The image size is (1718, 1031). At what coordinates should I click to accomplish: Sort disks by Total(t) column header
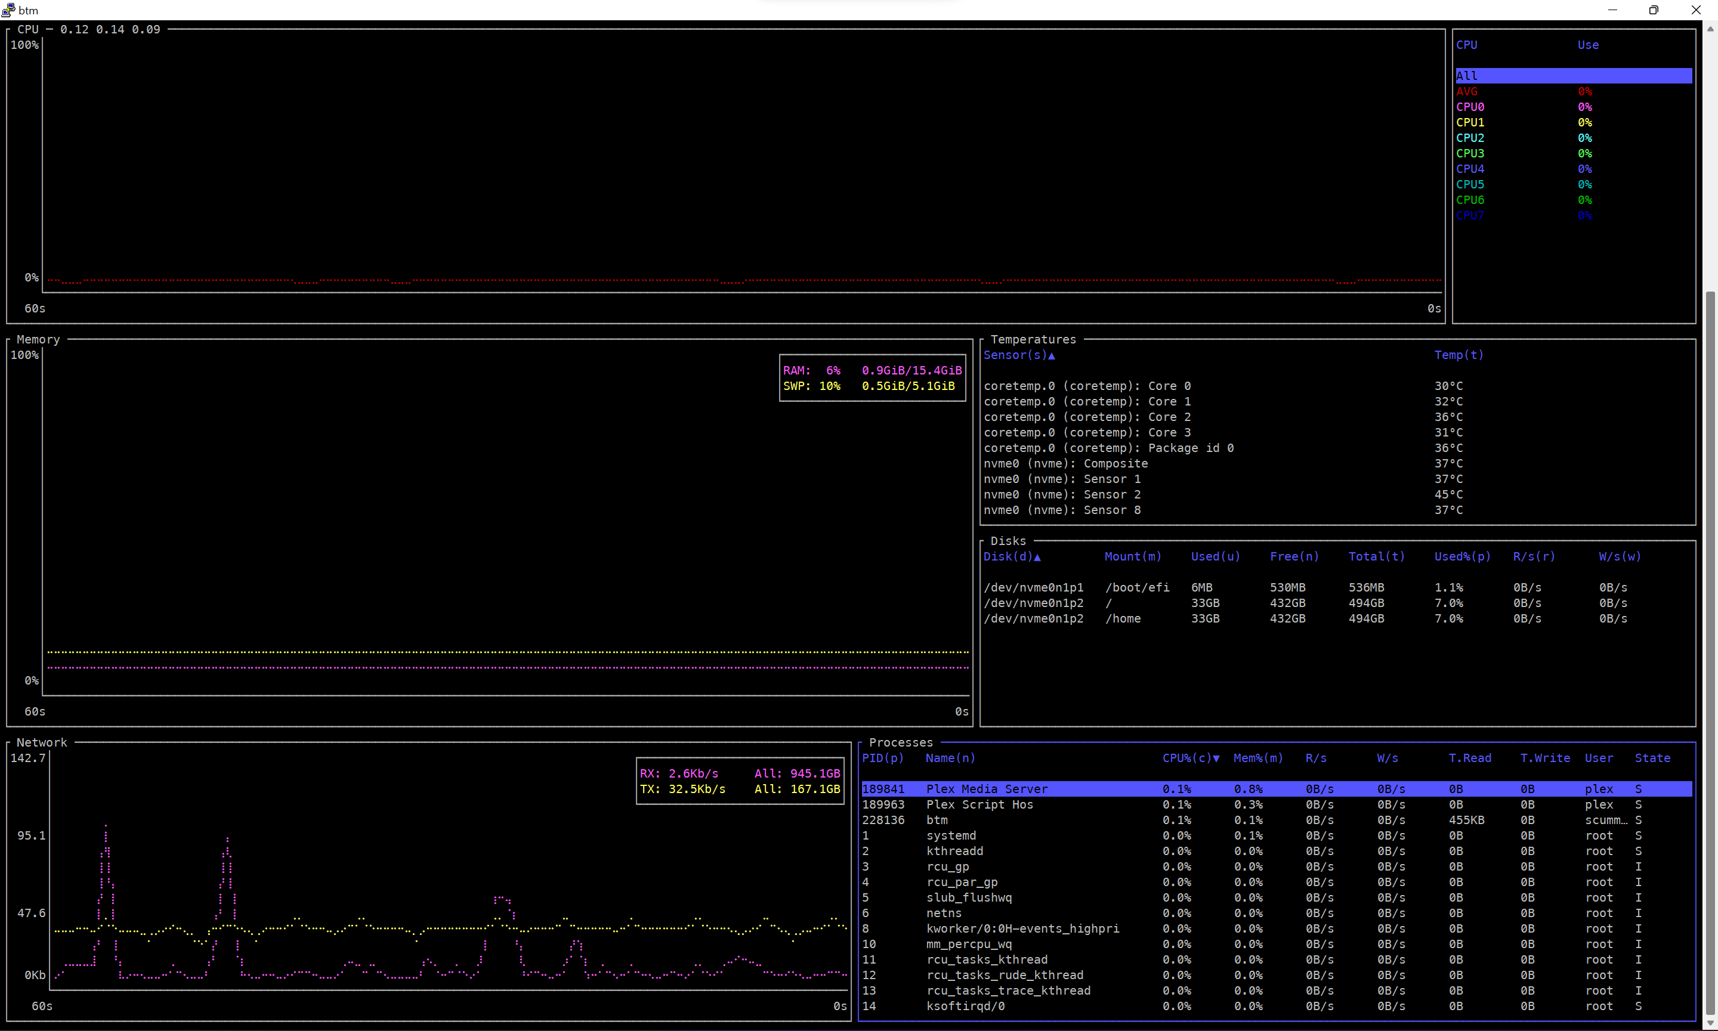(x=1377, y=556)
